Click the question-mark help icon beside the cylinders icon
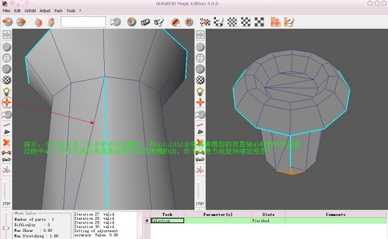388x239 pixels. pos(159,22)
